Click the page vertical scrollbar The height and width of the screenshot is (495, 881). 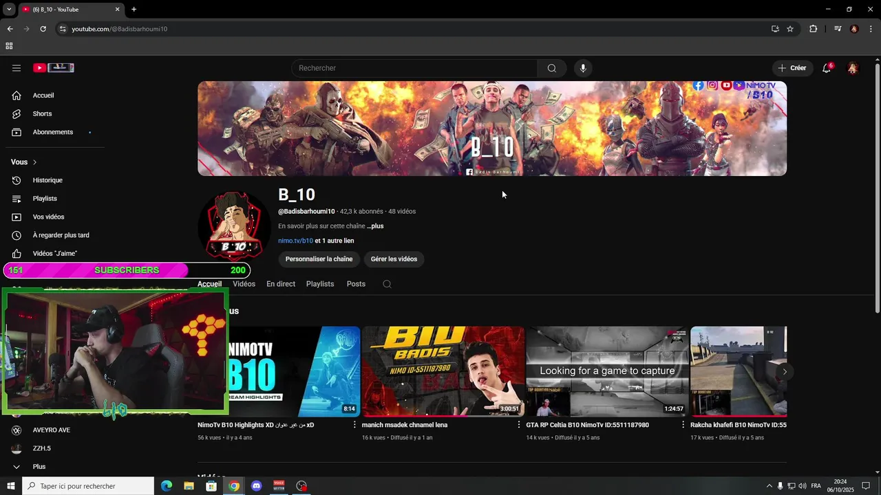tap(877, 187)
